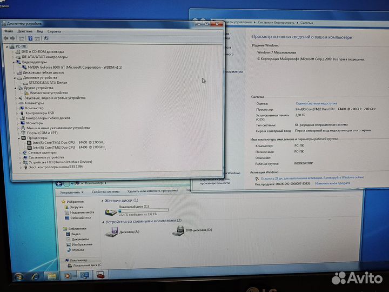Select the Компьютер category in device tree
The height and width of the screenshot is (292, 389).
pos(34,108)
